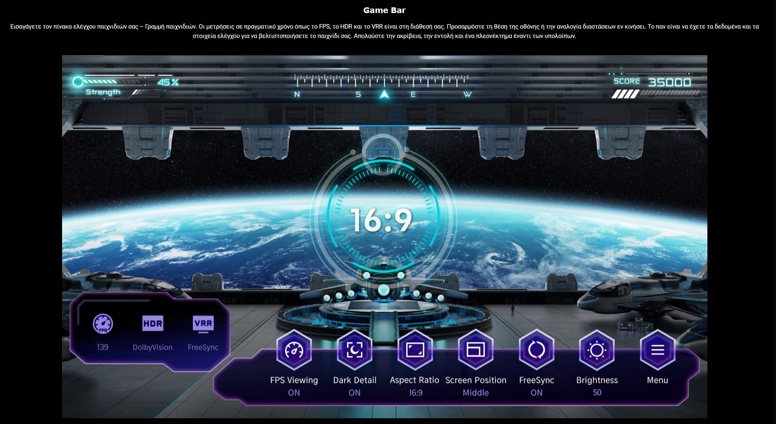The width and height of the screenshot is (776, 424).
Task: Click the Strength ring indicator icon
Action: pyautogui.click(x=78, y=82)
